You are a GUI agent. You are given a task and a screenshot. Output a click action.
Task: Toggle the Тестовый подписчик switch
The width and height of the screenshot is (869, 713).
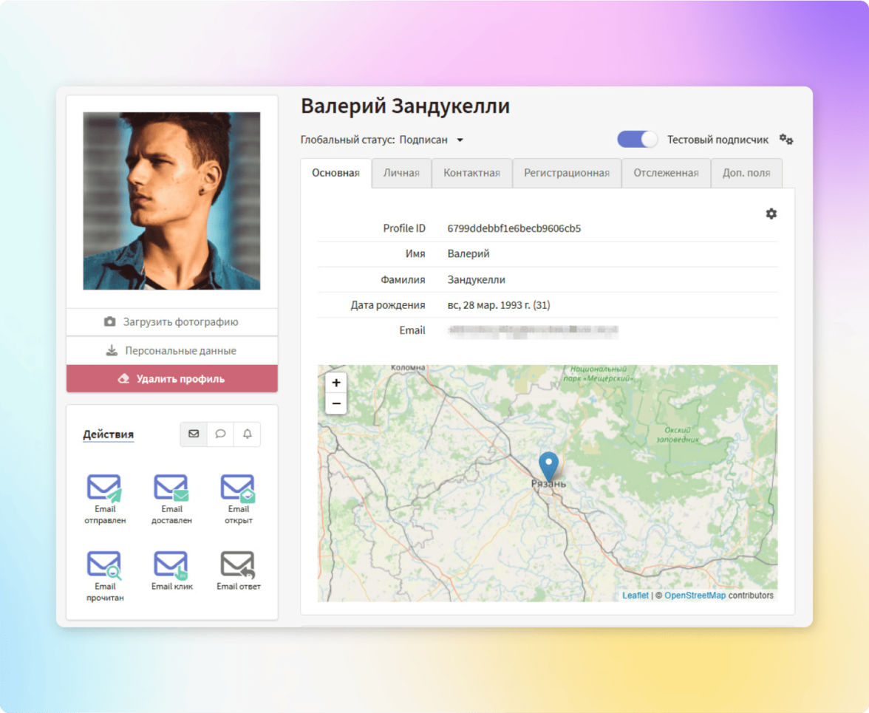click(637, 140)
